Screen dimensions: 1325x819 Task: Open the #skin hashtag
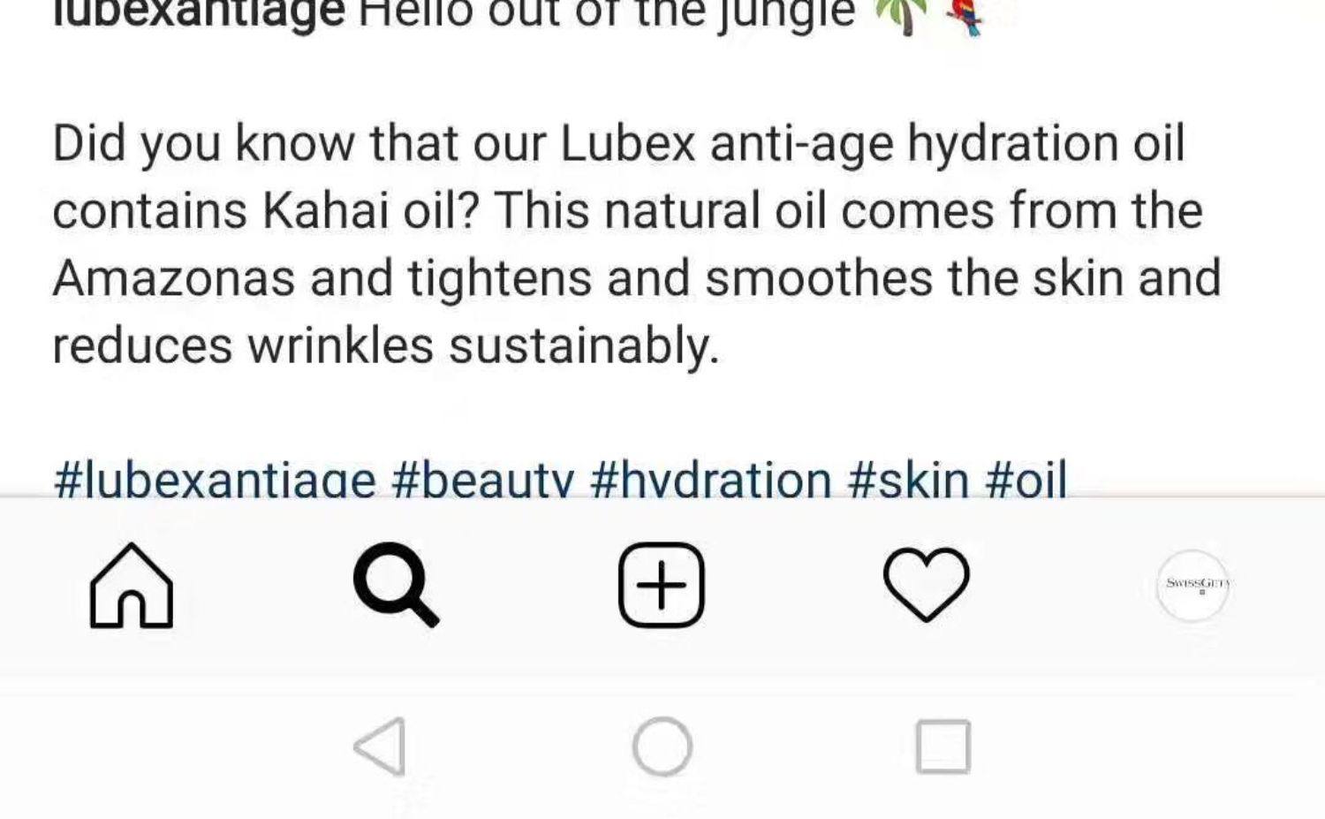pyautogui.click(x=908, y=478)
